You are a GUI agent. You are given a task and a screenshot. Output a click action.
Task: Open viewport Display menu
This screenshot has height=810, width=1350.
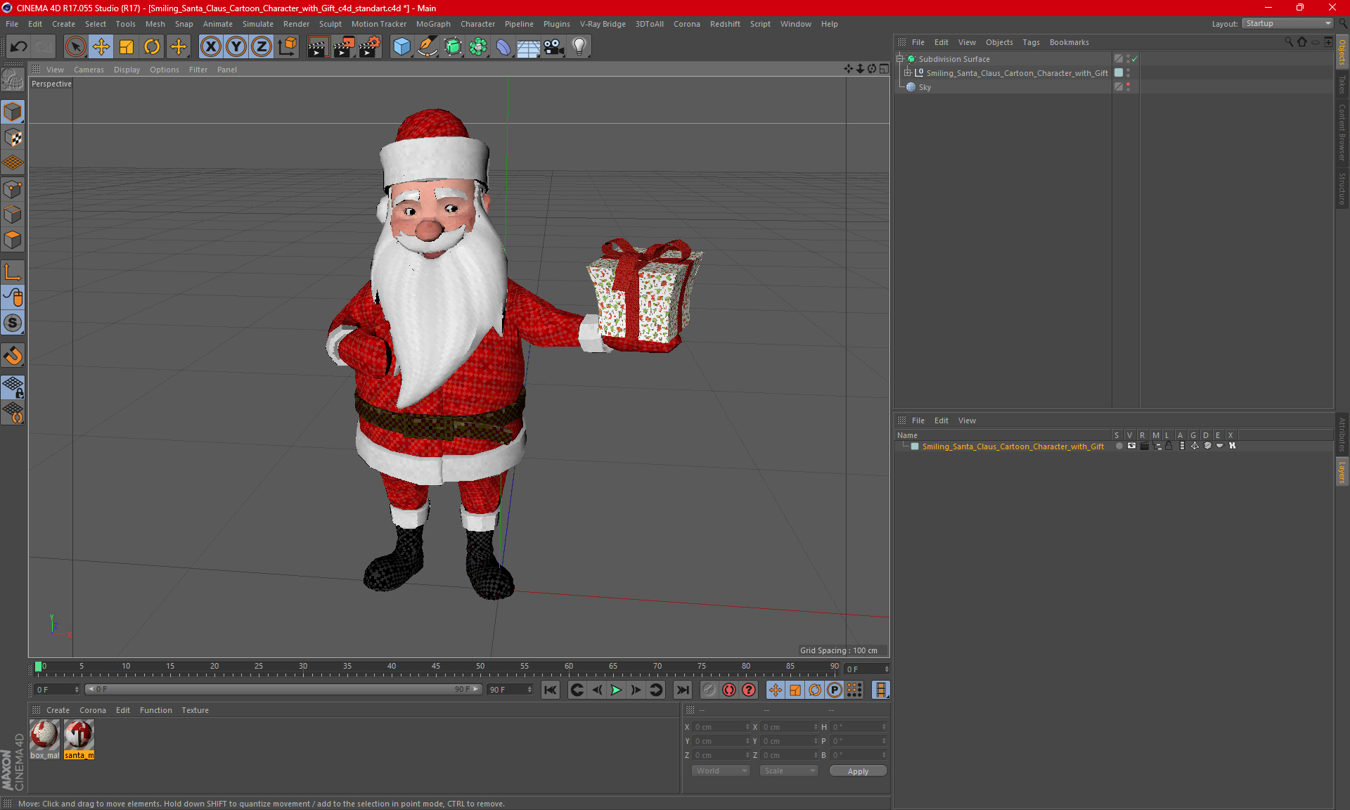pyautogui.click(x=127, y=70)
